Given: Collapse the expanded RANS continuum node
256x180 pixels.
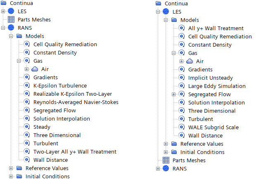Looking at the screenshot, I should 3,28.
